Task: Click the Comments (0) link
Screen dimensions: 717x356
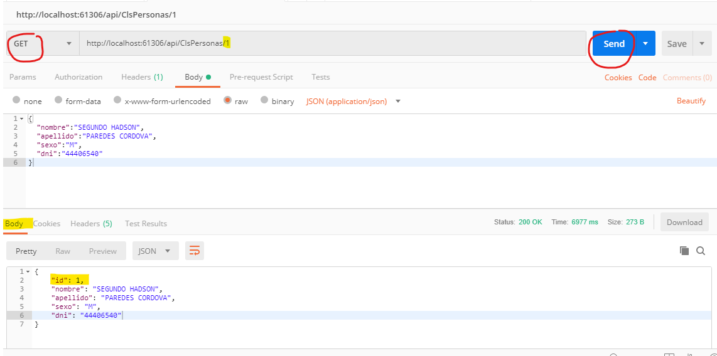Action: tap(687, 78)
